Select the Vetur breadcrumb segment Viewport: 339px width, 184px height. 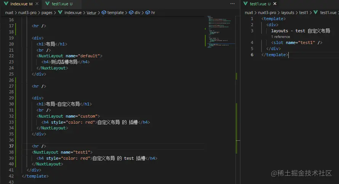point(91,13)
